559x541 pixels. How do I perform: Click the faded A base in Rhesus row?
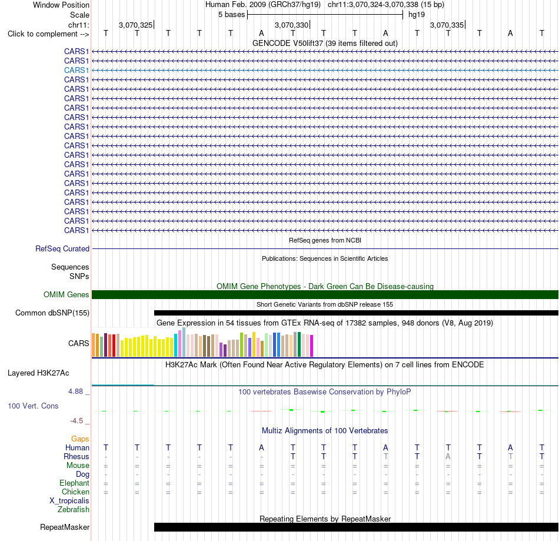pyautogui.click(x=448, y=456)
